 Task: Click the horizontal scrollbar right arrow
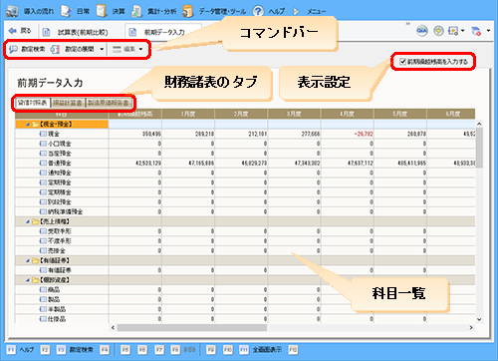point(471,328)
